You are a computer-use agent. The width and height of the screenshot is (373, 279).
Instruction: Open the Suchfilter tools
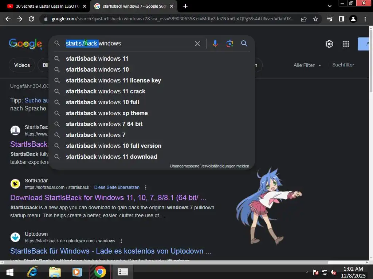(343, 65)
